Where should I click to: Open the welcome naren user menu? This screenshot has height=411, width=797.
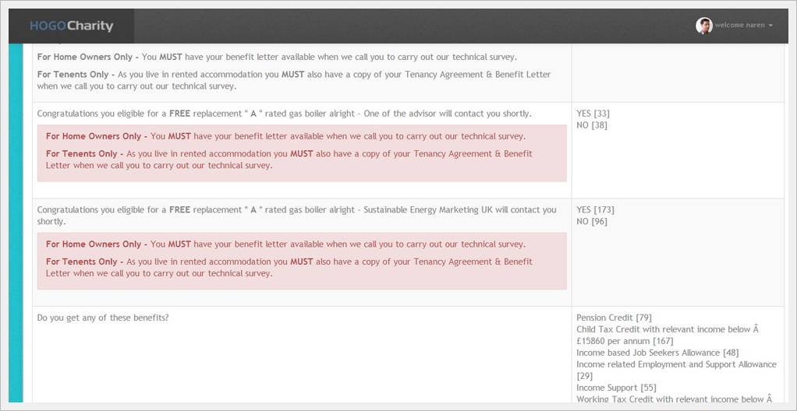point(739,26)
